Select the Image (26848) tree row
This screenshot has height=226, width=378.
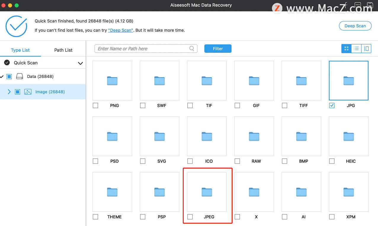(x=43, y=92)
